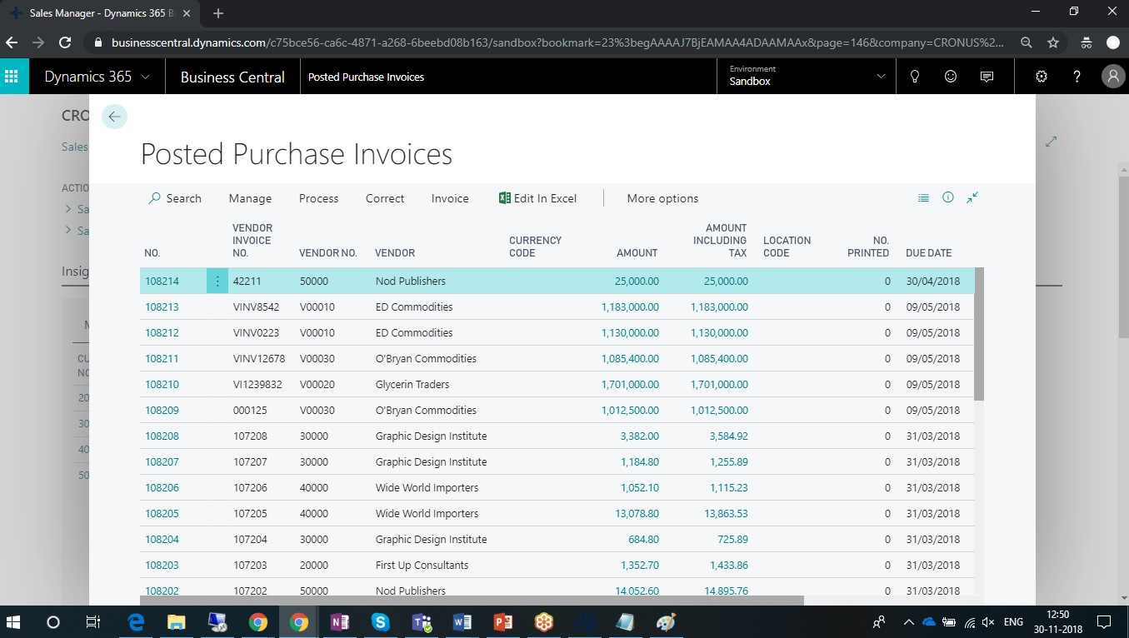This screenshot has width=1129, height=638.
Task: Open the Correct menu
Action: pyautogui.click(x=385, y=198)
